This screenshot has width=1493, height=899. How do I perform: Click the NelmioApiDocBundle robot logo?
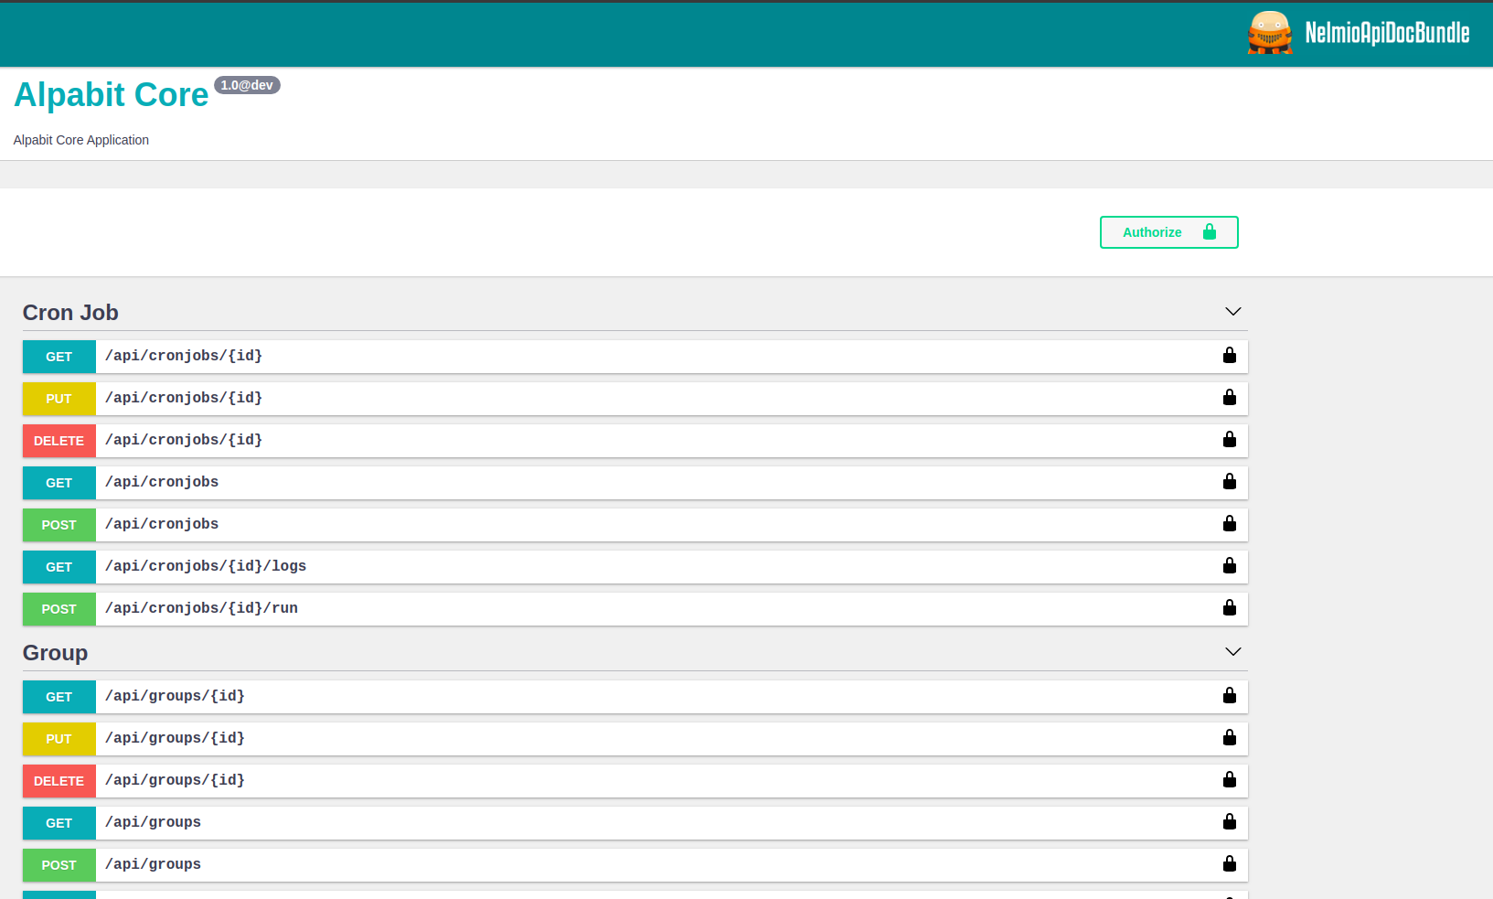pos(1270,33)
